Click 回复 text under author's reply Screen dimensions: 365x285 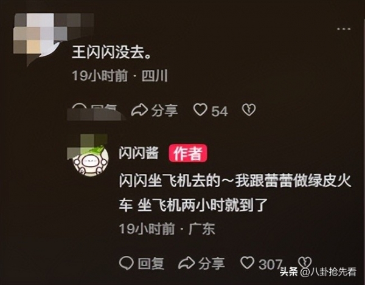[x=151, y=264]
